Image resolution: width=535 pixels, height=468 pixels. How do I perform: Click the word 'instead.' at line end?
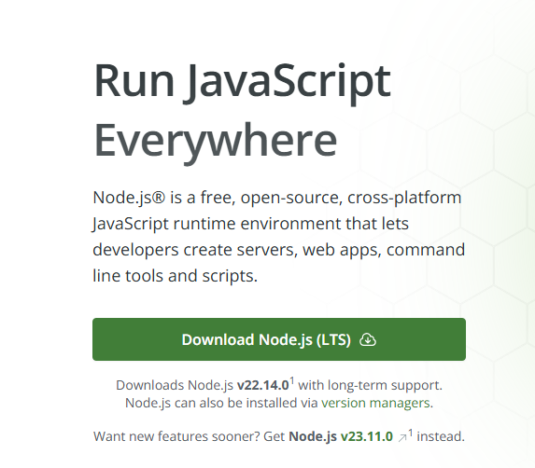click(441, 436)
